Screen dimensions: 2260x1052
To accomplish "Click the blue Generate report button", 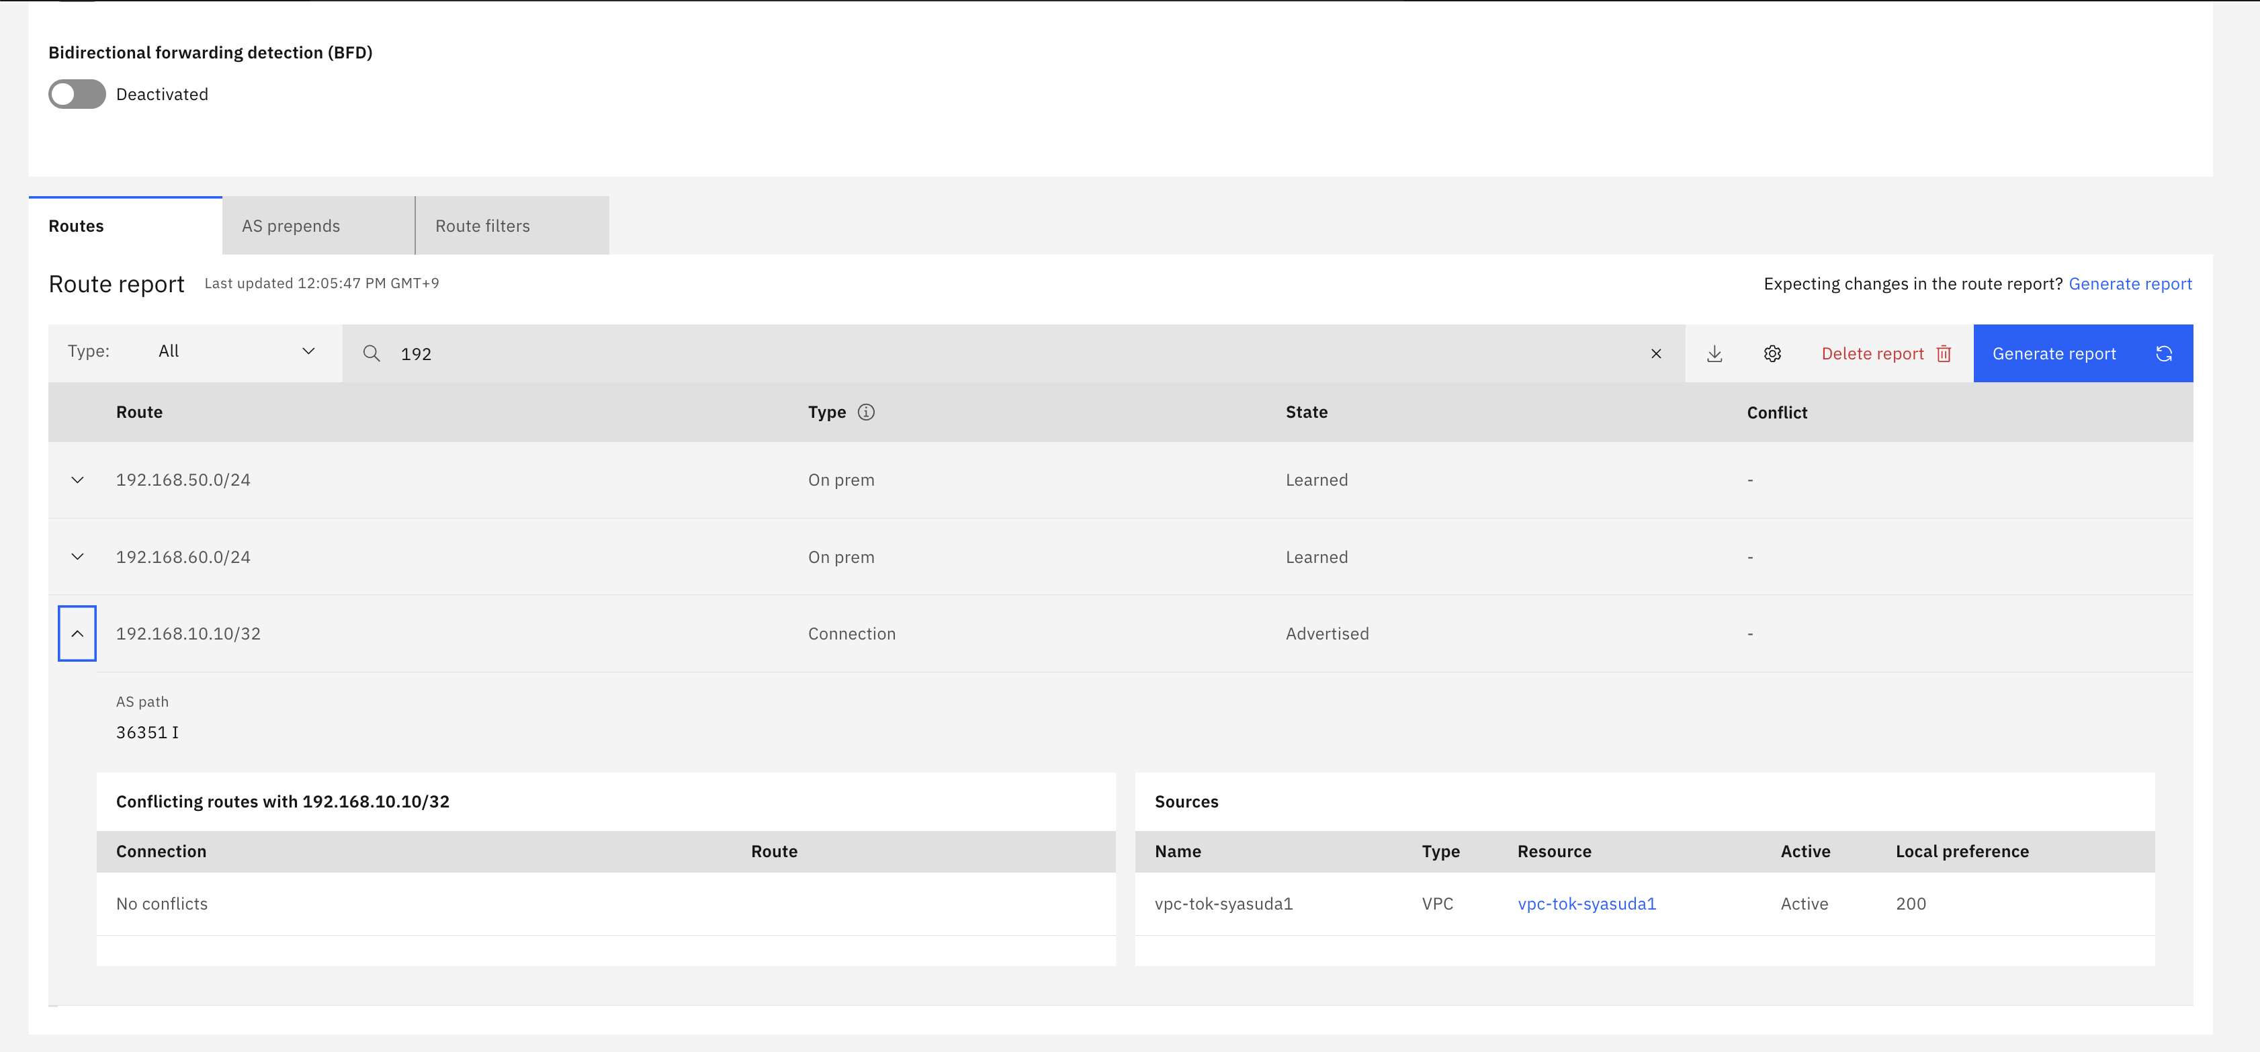I will pyautogui.click(x=2054, y=353).
